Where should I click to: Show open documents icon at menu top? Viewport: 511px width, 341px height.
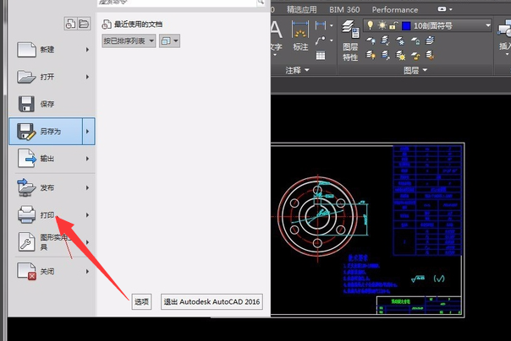coord(84,24)
